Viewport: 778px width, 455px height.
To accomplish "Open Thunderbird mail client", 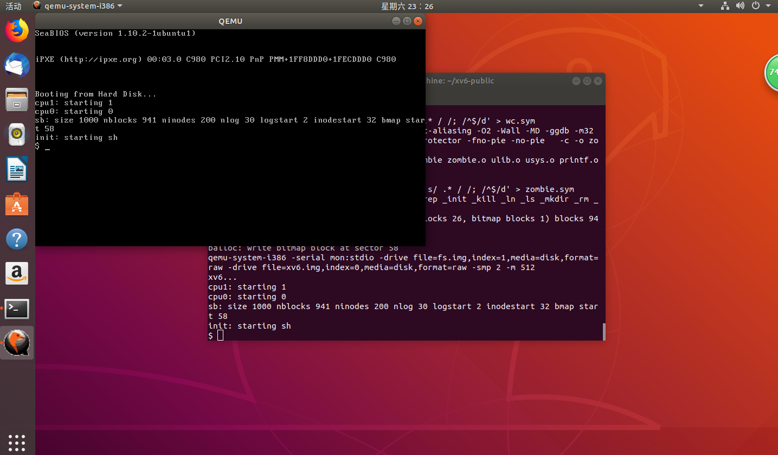I will [x=17, y=65].
